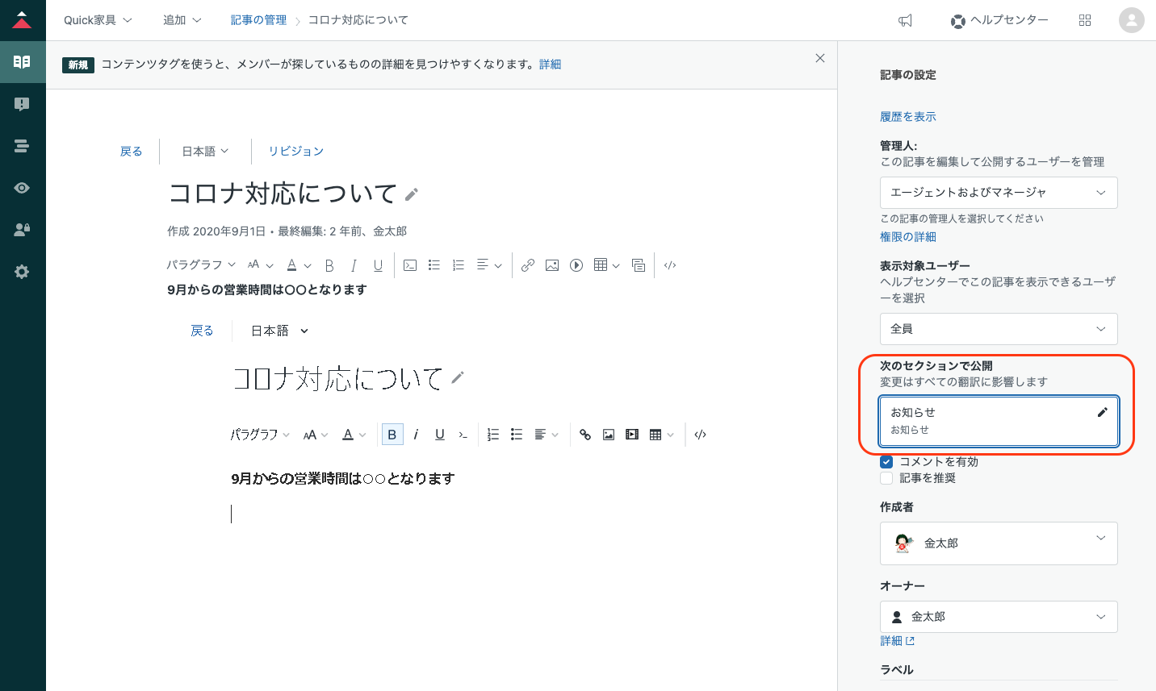Screen dimensions: 1156x691
Task: Click the 詳細 link in the banner
Action: (551, 65)
